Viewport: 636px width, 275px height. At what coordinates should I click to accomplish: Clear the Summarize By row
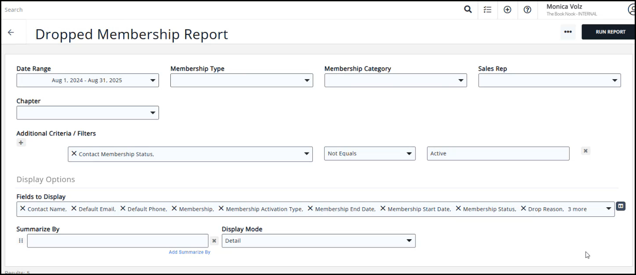(x=214, y=240)
